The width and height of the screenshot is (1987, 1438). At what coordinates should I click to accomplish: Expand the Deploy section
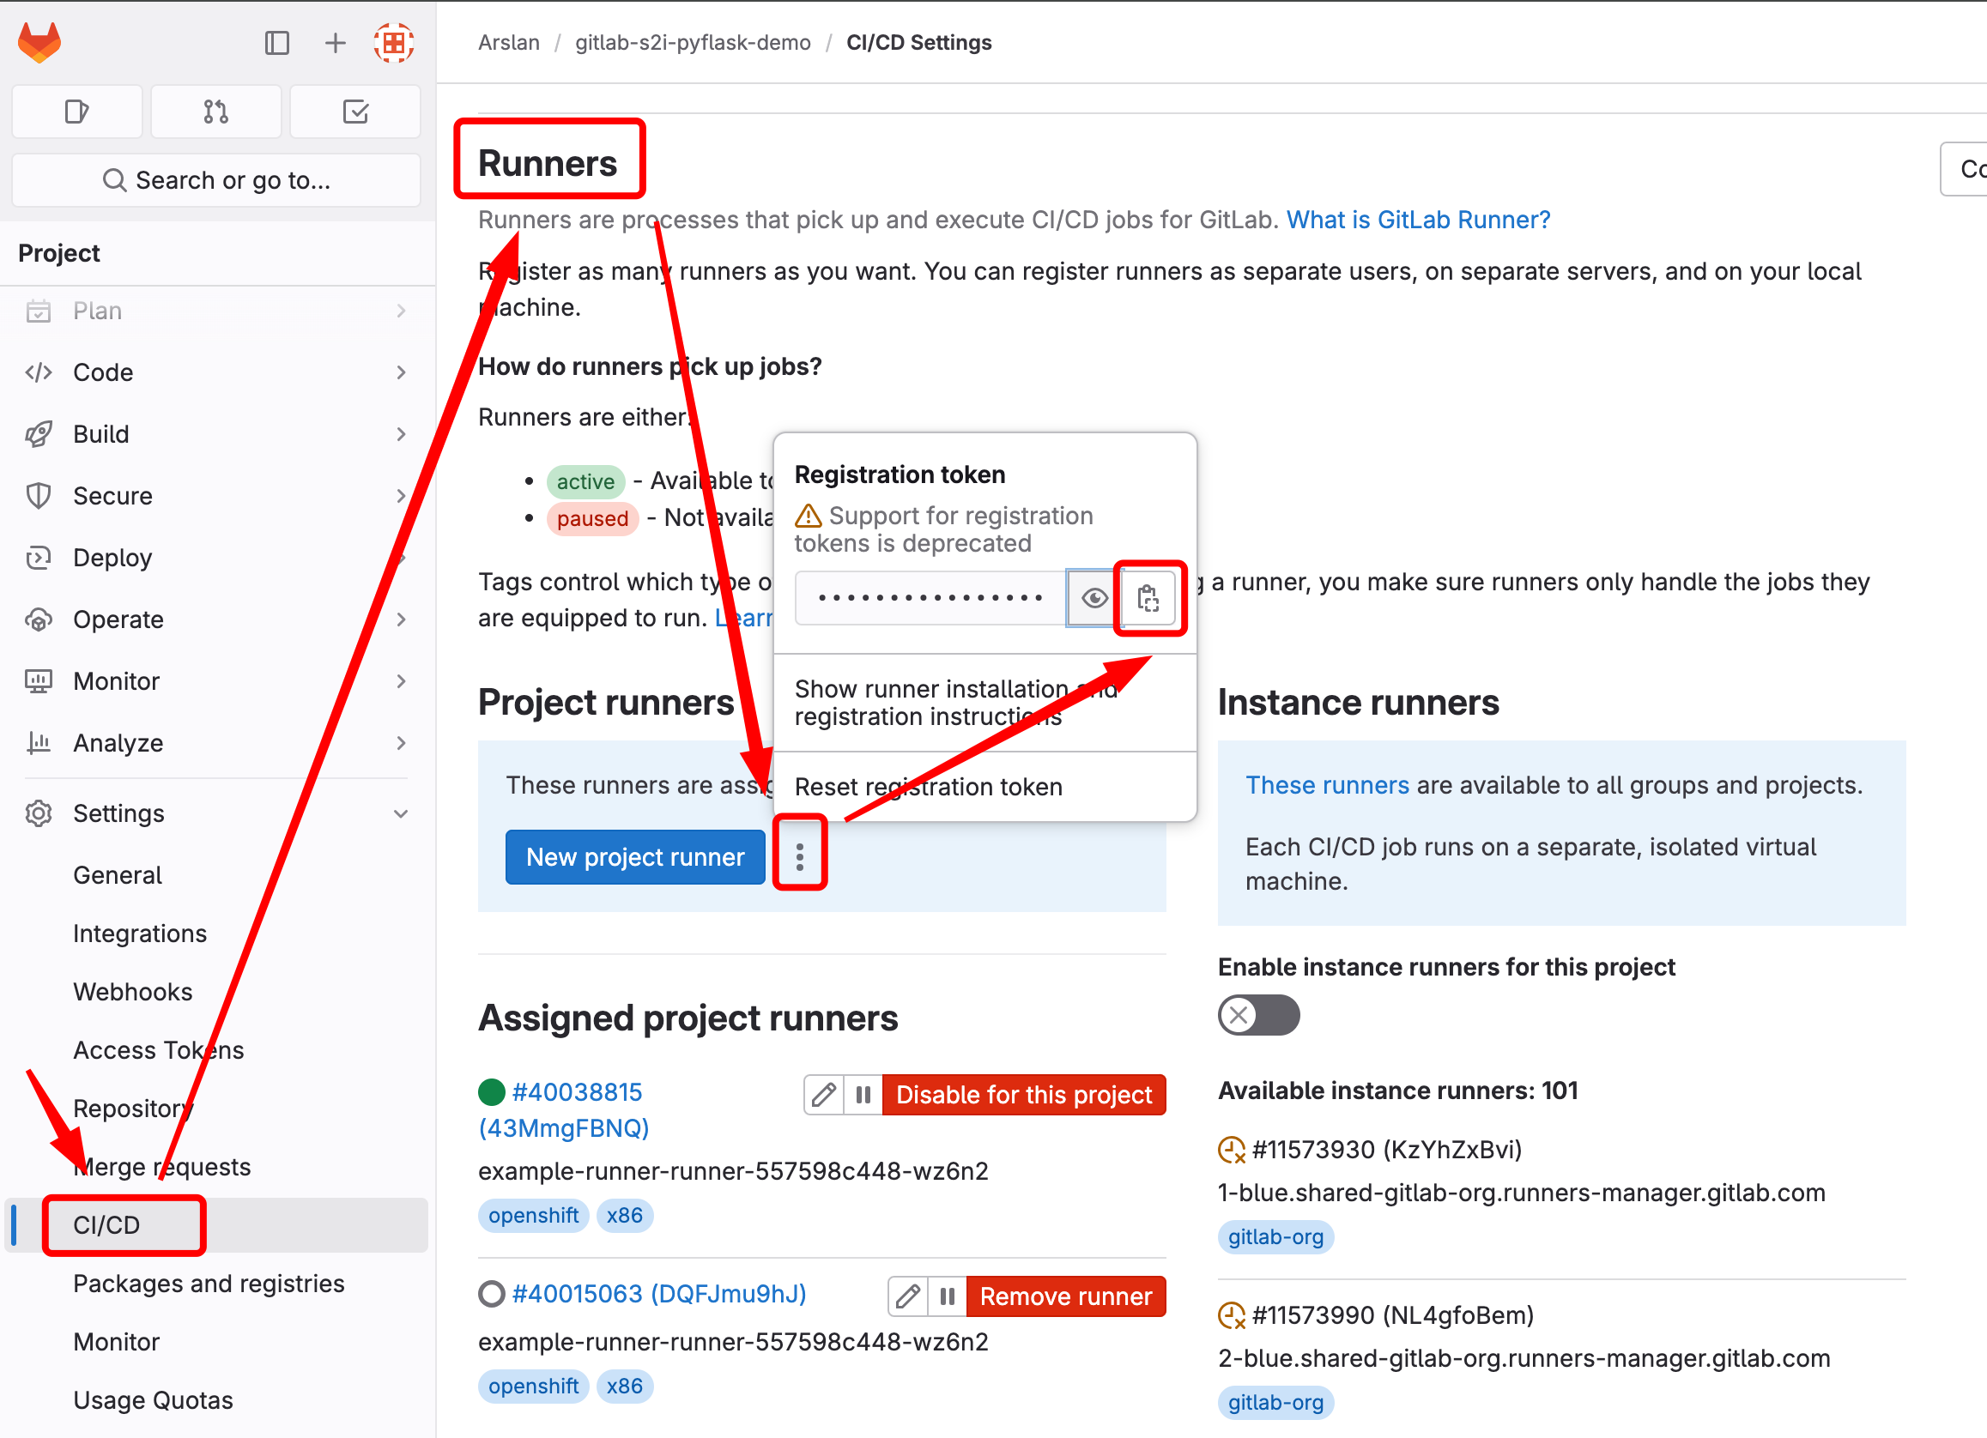pyautogui.click(x=216, y=558)
